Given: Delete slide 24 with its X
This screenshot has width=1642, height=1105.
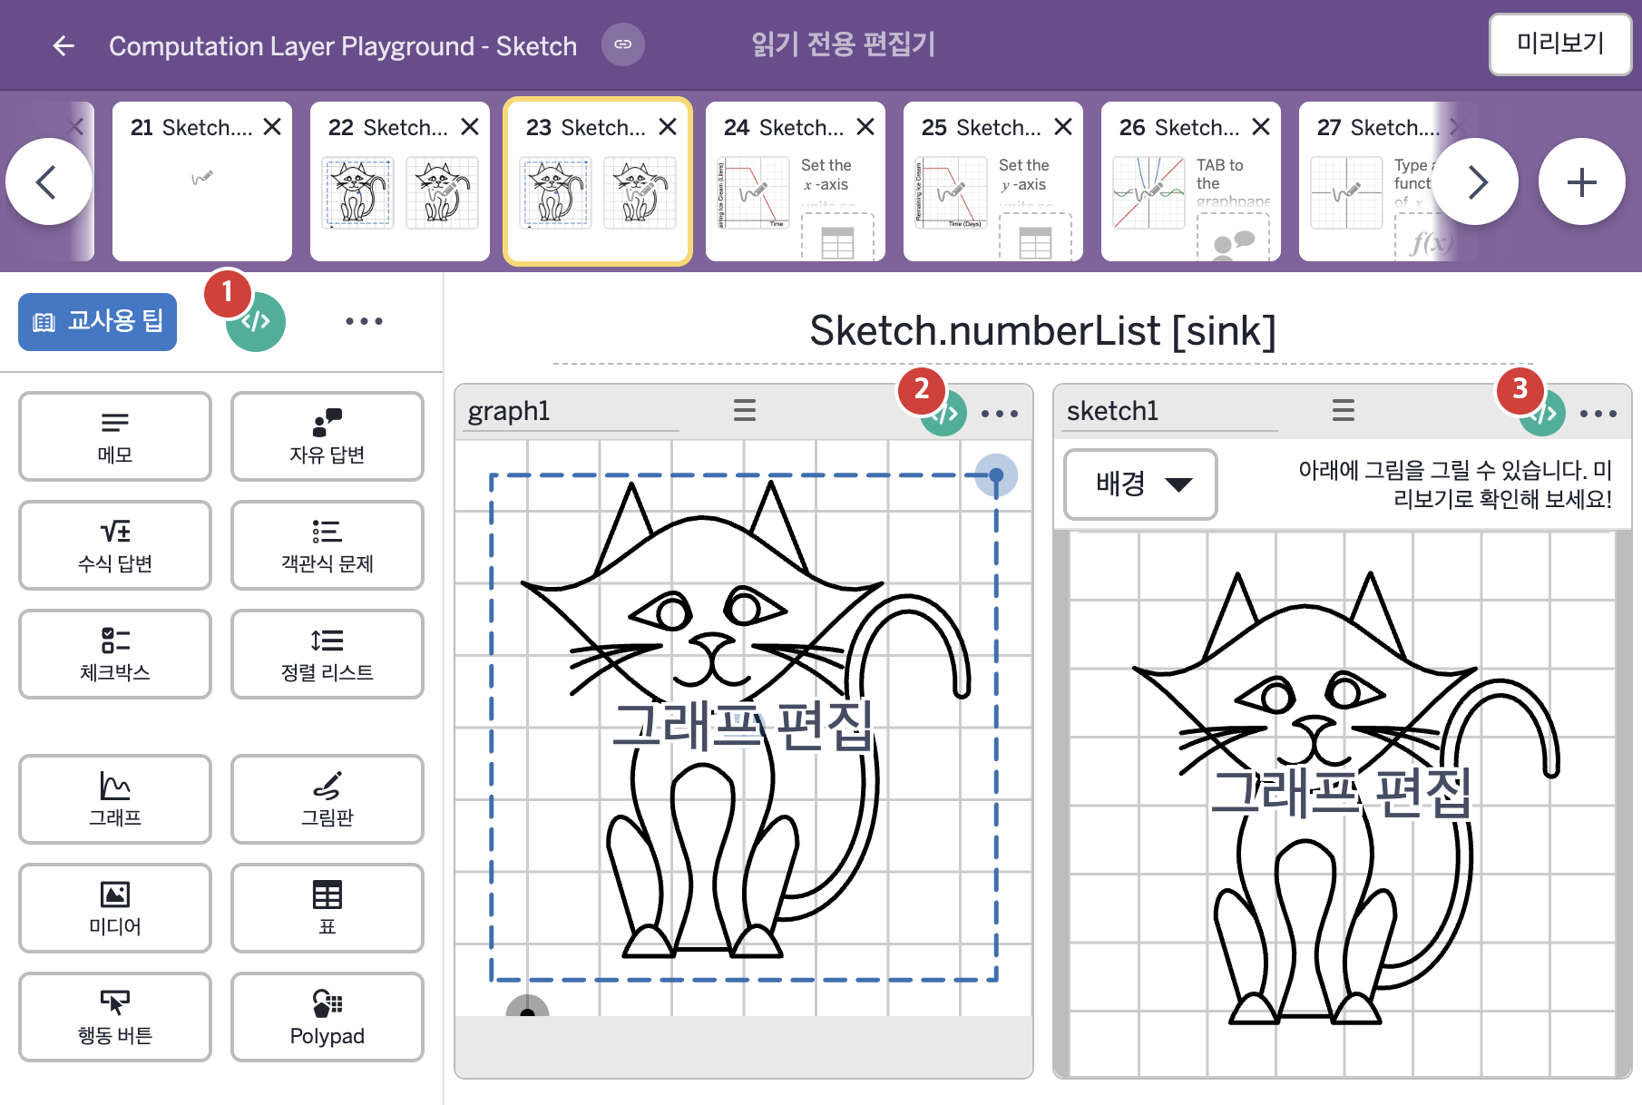Looking at the screenshot, I should click(865, 127).
